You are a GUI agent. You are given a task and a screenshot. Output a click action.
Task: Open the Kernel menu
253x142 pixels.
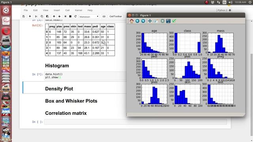pos(78,10)
